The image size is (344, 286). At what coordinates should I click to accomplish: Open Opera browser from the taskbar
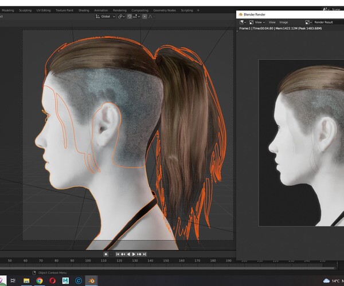(52, 280)
